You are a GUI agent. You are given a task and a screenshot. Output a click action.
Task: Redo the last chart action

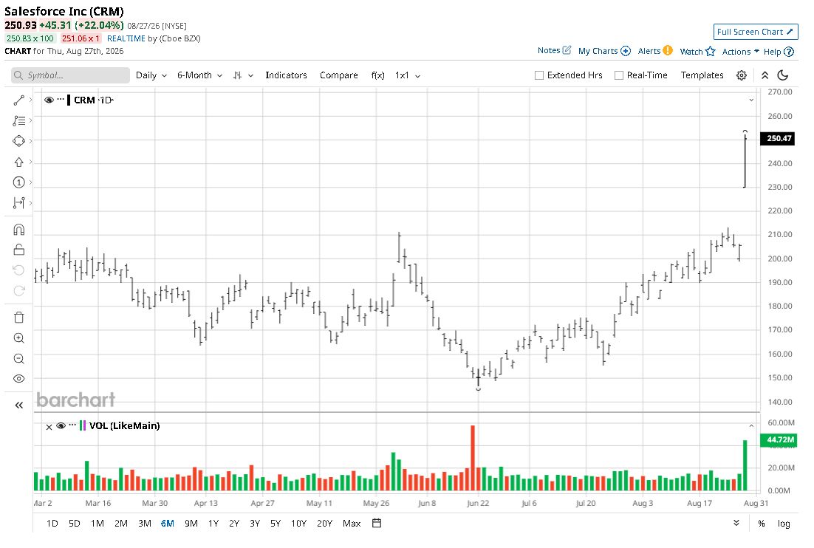(x=18, y=290)
